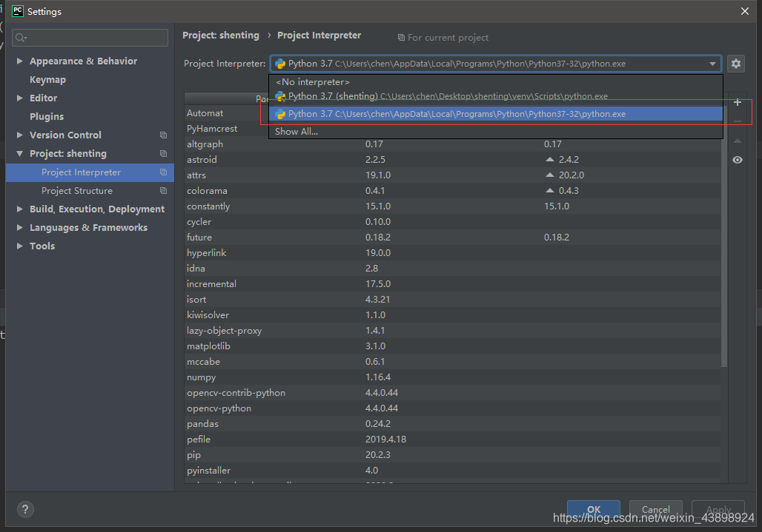Select Python 3.7 Python37-32 interpreter option
This screenshot has width=762, height=532.
click(x=496, y=114)
